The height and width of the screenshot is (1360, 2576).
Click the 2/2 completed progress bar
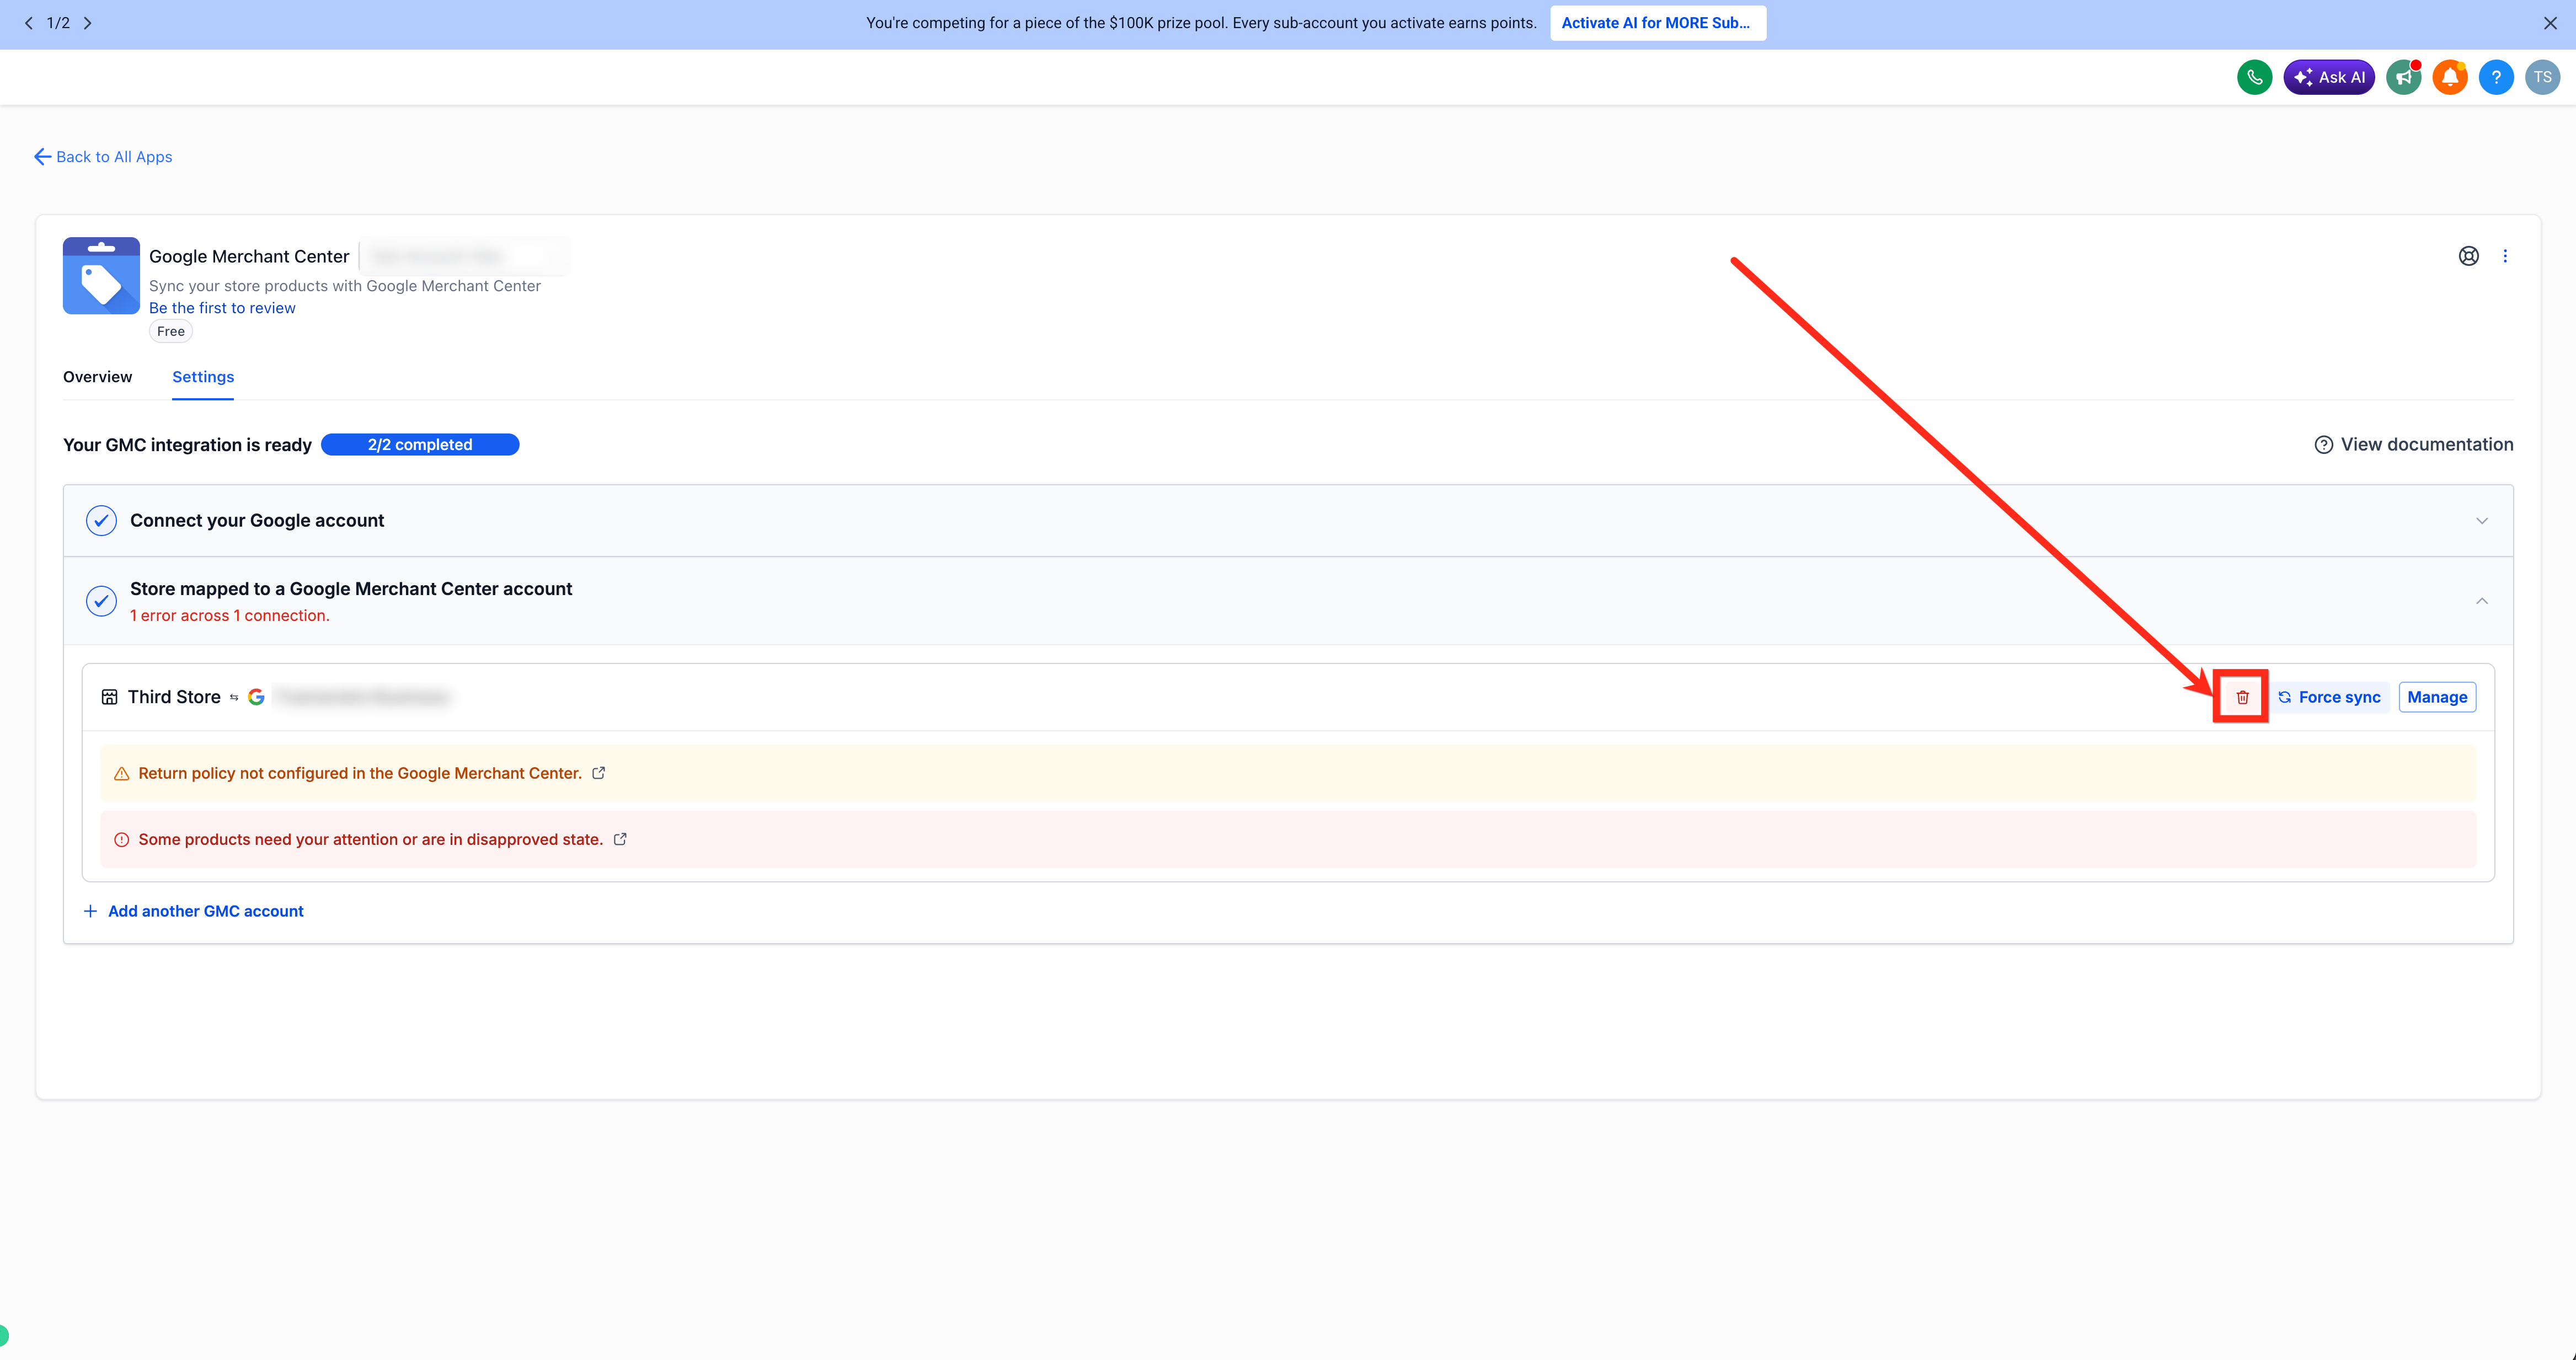point(420,445)
